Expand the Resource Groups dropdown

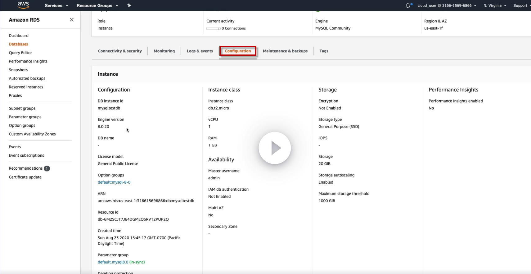click(x=97, y=6)
